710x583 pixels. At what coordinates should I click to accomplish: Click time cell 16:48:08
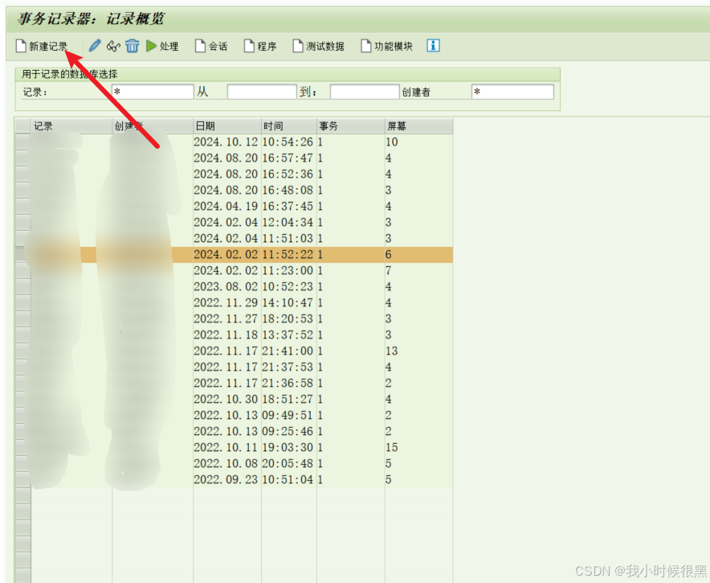(x=288, y=190)
